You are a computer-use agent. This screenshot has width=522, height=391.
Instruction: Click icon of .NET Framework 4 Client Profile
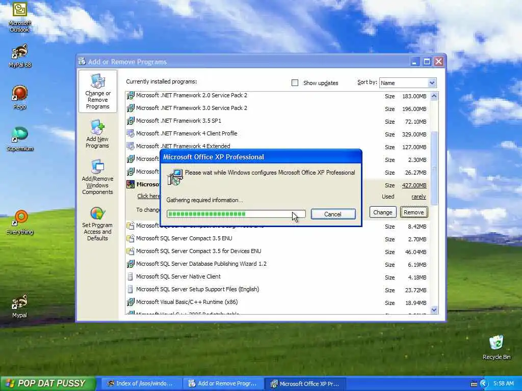tap(130, 134)
